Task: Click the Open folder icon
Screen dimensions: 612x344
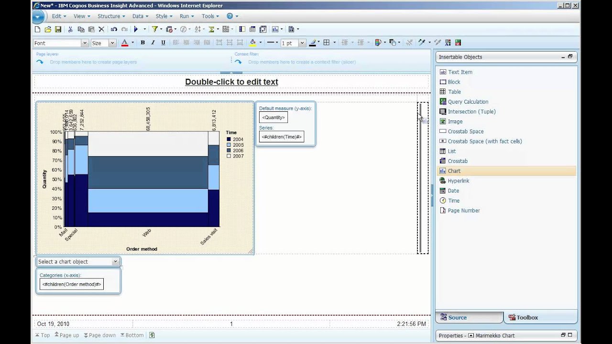Action: coord(48,29)
